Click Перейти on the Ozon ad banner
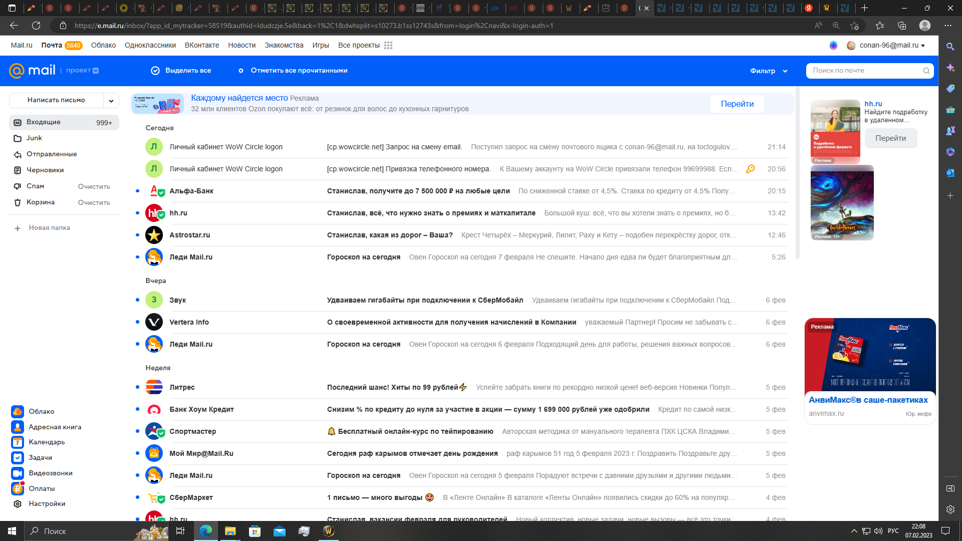This screenshot has height=541, width=962. coord(737,104)
